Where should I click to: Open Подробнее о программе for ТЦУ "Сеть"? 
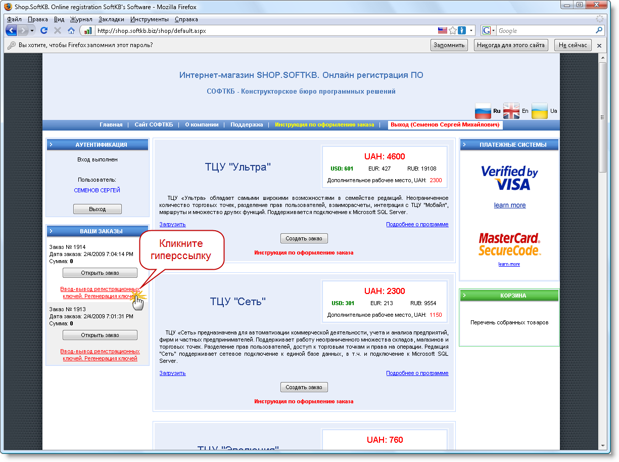coord(417,373)
